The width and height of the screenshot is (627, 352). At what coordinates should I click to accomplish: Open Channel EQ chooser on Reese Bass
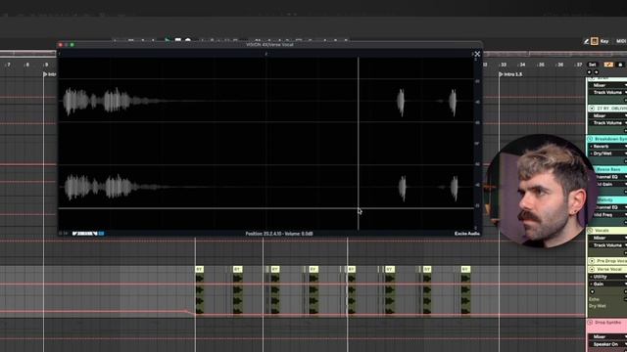tap(610, 177)
